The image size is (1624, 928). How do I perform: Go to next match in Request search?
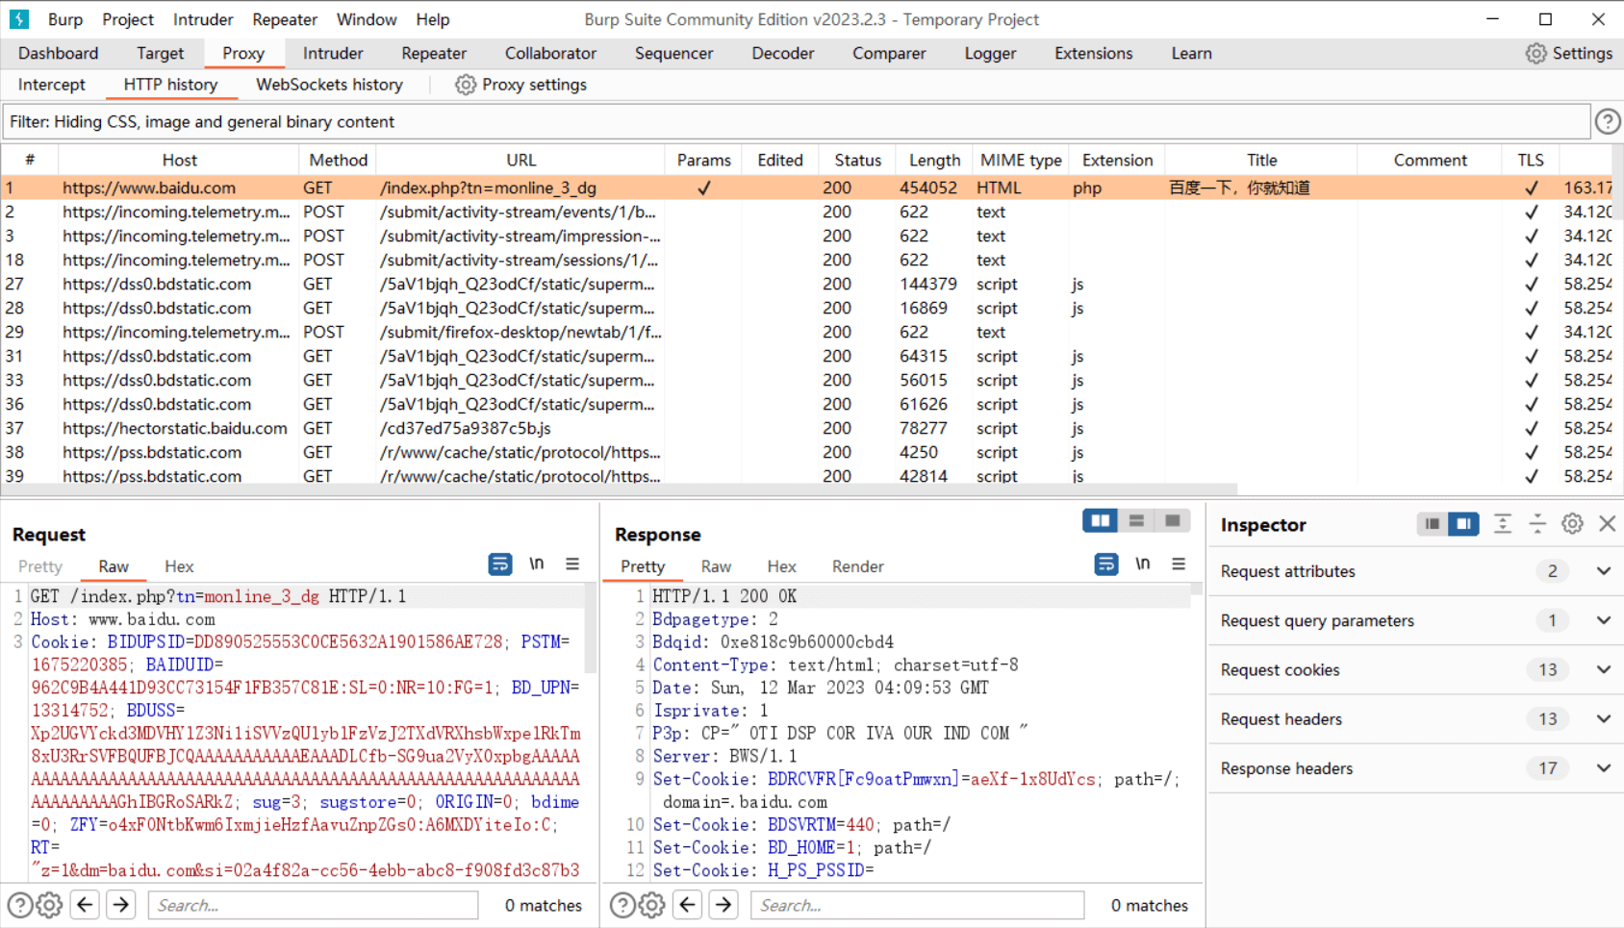point(120,905)
